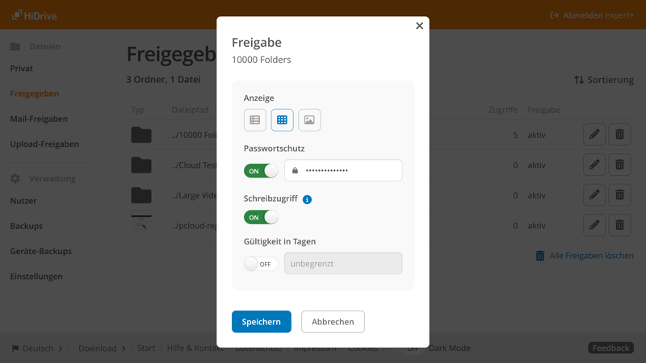
Task: Click the Speichern button
Action: point(261,322)
